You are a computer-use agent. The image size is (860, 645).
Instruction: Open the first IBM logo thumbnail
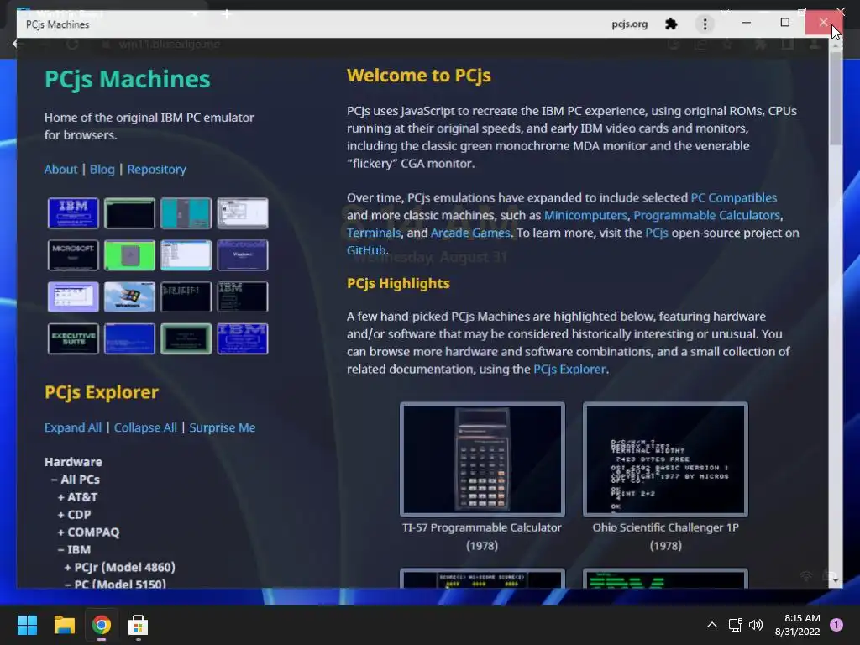(x=73, y=212)
